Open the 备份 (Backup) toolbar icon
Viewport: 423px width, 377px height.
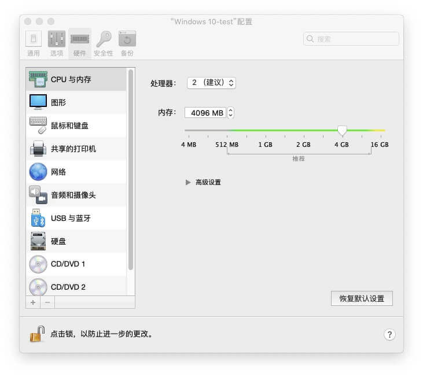(x=127, y=39)
